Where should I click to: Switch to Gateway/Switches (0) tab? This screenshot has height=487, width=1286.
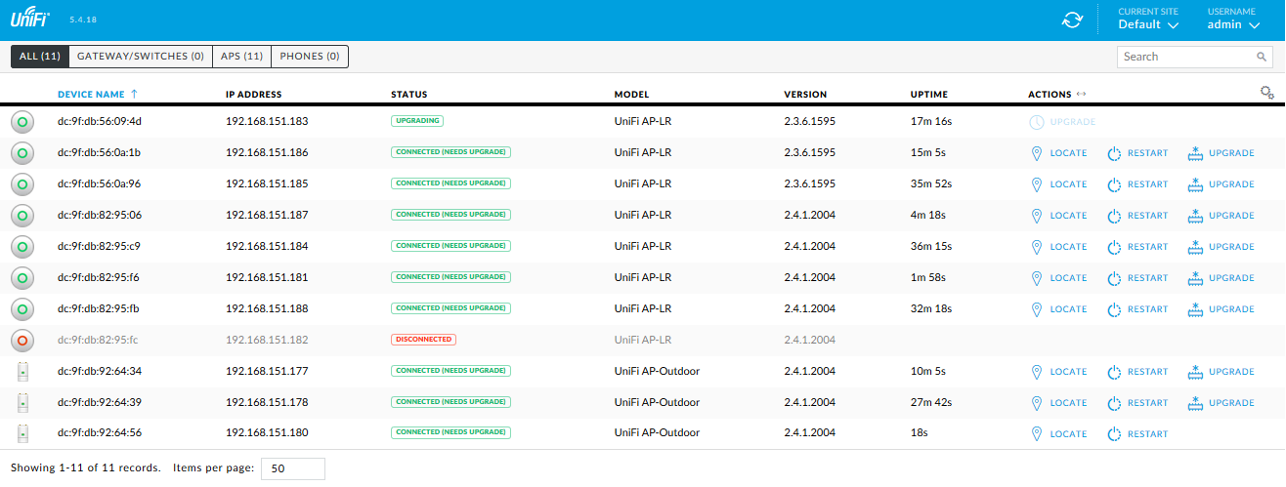[141, 57]
